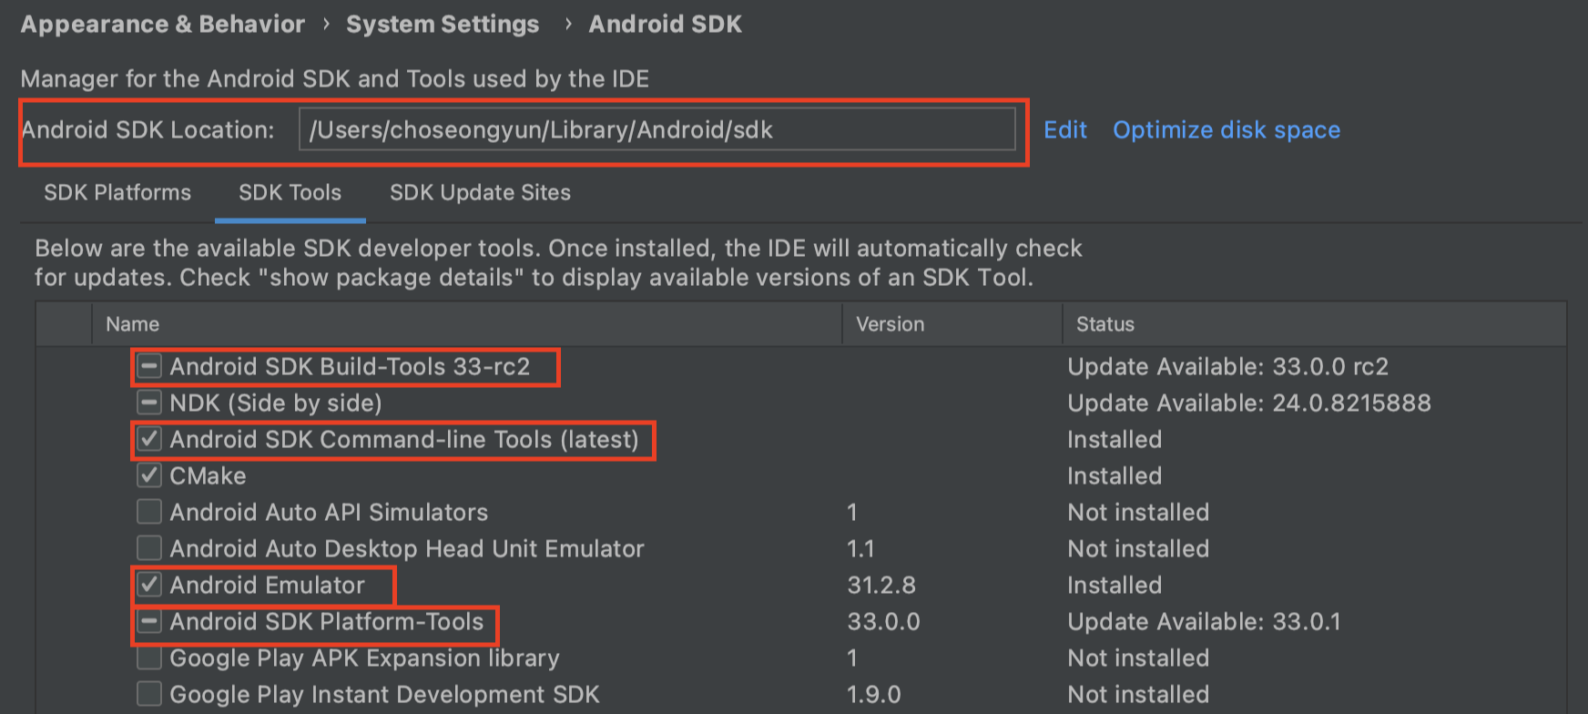Click version value 1.1
The height and width of the screenshot is (714, 1588).
click(x=860, y=549)
